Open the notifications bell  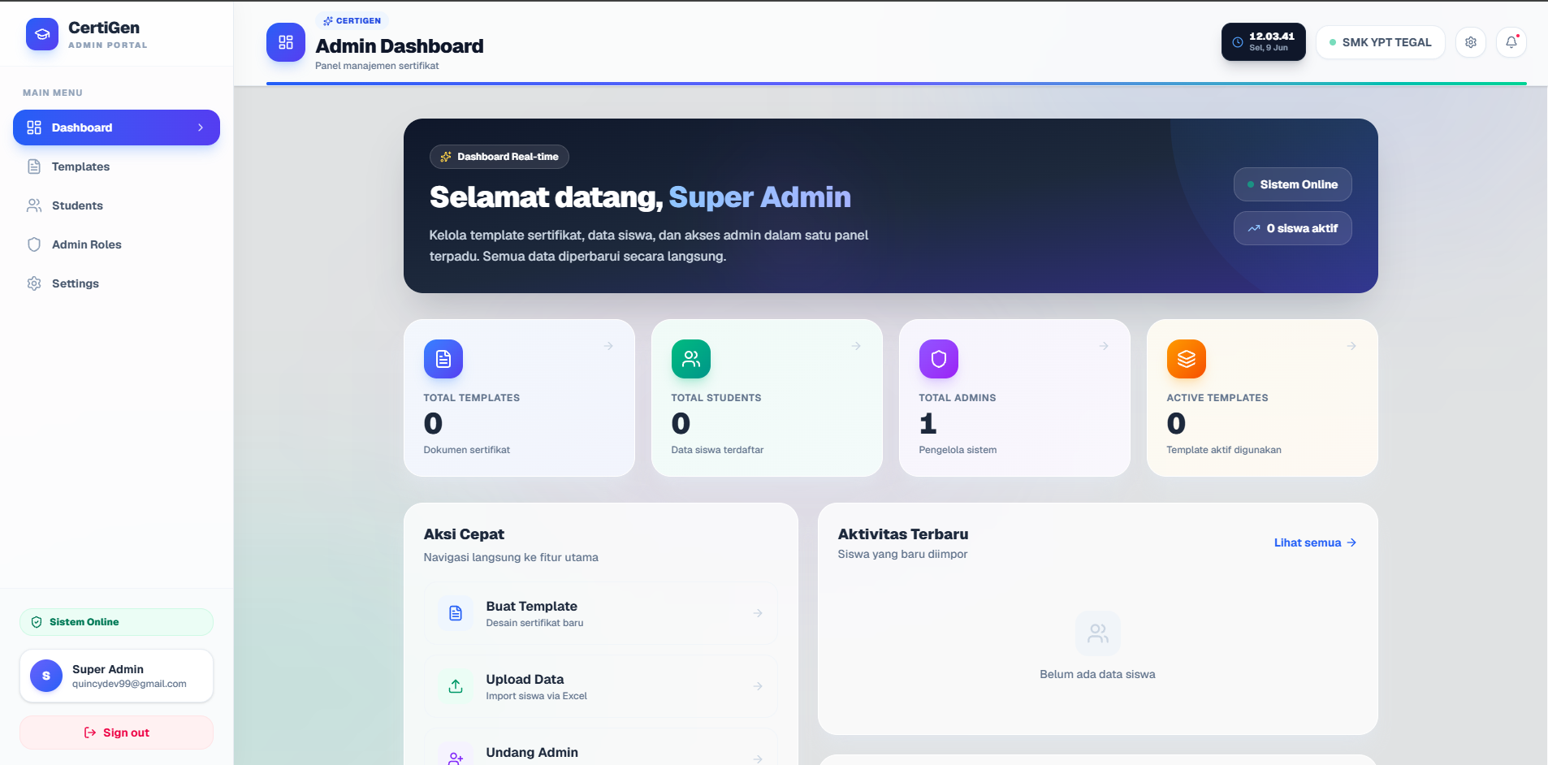tap(1511, 42)
